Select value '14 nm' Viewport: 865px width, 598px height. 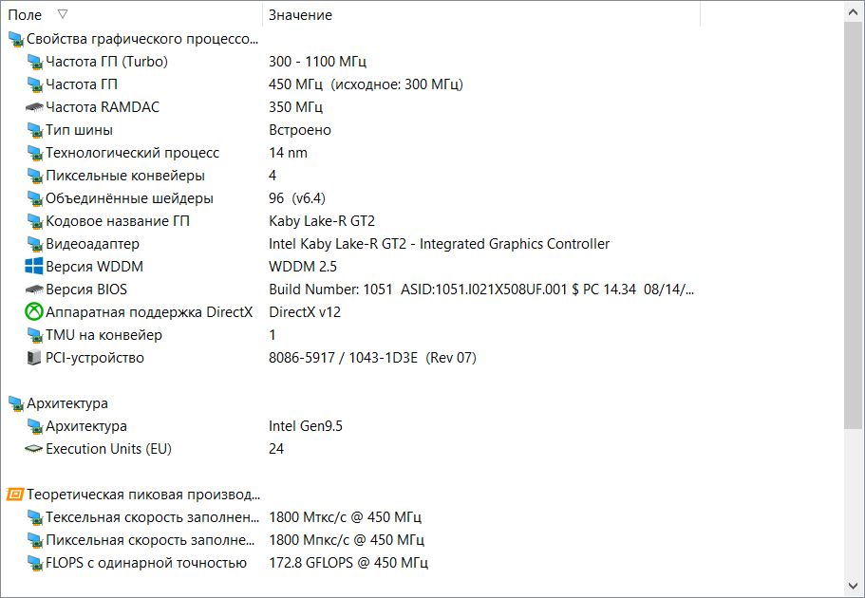288,153
